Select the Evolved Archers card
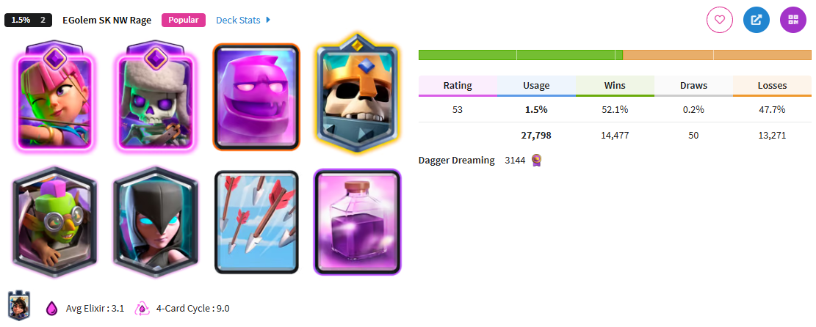Image resolution: width=816 pixels, height=327 pixels. (x=54, y=98)
